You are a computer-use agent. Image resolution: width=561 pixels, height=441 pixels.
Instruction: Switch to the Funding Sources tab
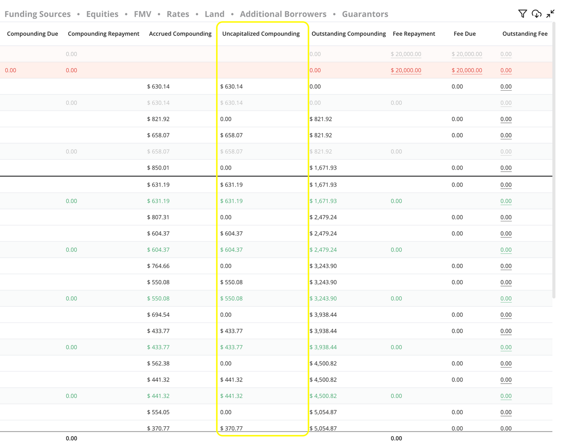pos(38,14)
